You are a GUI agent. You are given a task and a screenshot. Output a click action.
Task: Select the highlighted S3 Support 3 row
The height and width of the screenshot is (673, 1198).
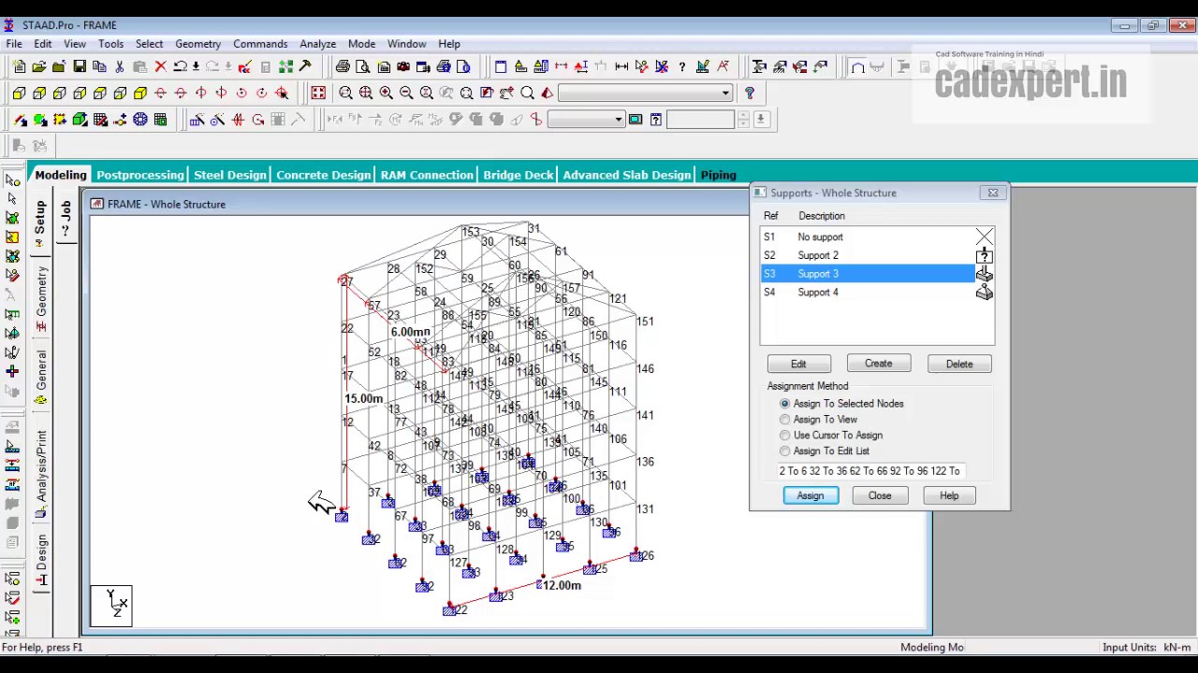pyautogui.click(x=877, y=274)
